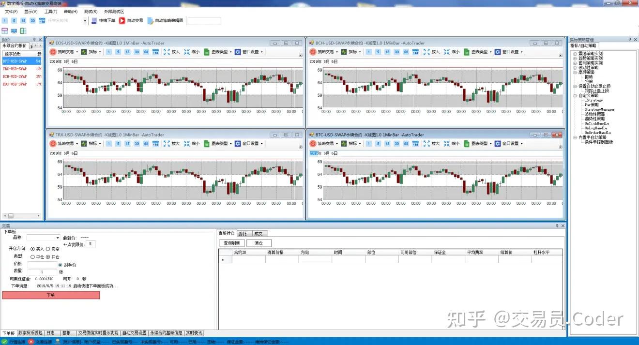The image size is (639, 345).
Task: Select 15-minute period in TRX chart
Action: [127, 144]
